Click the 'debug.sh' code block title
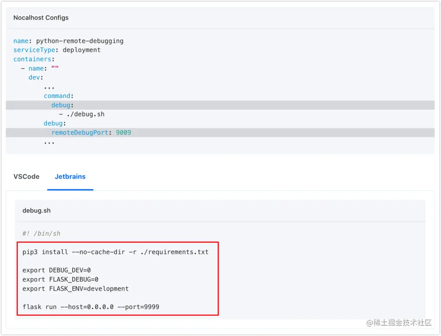The width and height of the screenshot is (441, 336). pyautogui.click(x=37, y=211)
